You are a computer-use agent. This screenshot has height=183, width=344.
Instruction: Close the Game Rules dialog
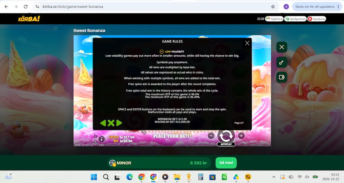tap(247, 43)
